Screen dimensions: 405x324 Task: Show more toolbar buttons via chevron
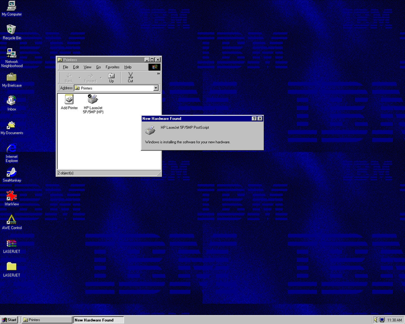158,73
